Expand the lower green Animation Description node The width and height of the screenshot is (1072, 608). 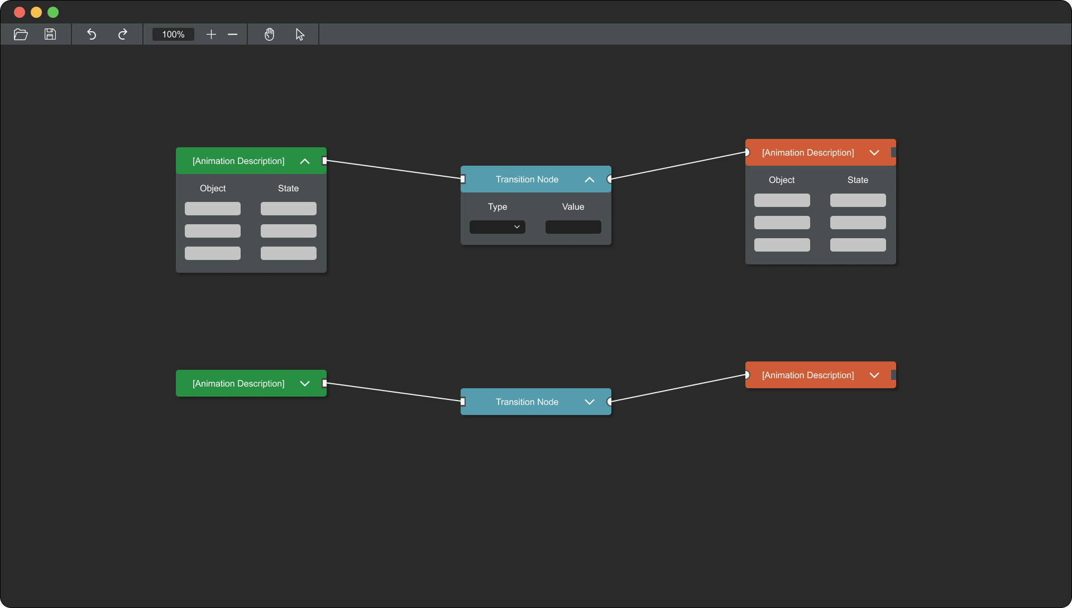(x=305, y=384)
